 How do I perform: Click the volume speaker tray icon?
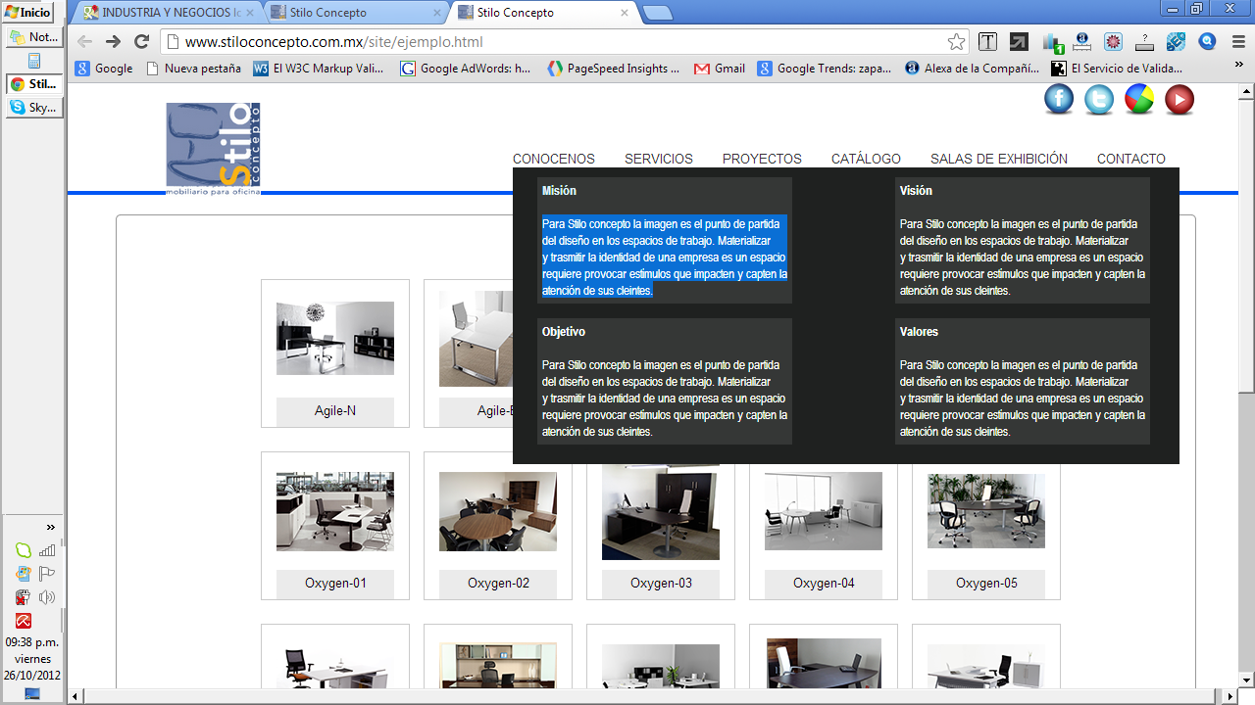coord(47,597)
